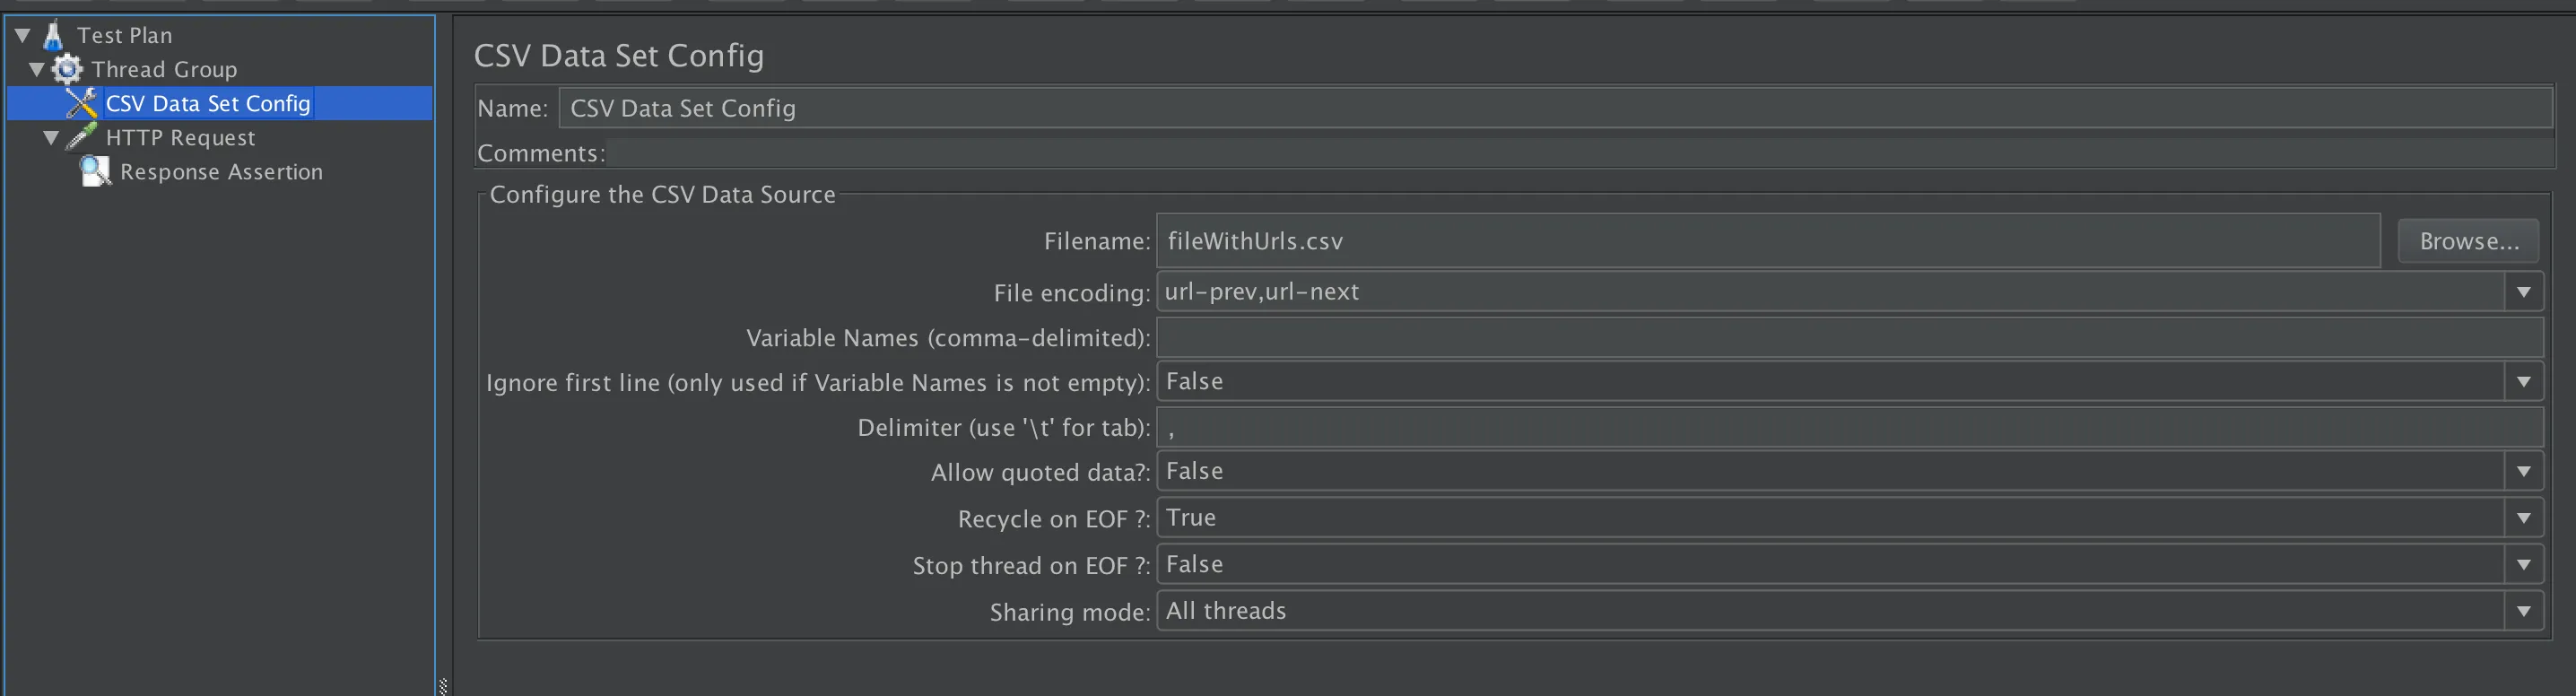Screen dimensions: 2576x696
Task: Select Response Assertion in the tree
Action: pos(221,172)
